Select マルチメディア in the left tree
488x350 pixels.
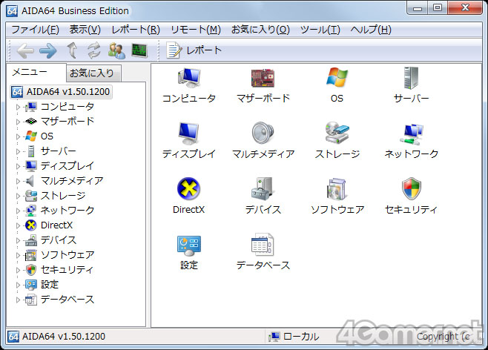click(x=72, y=181)
